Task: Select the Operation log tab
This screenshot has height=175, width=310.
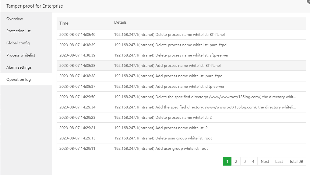Action: (x=19, y=80)
